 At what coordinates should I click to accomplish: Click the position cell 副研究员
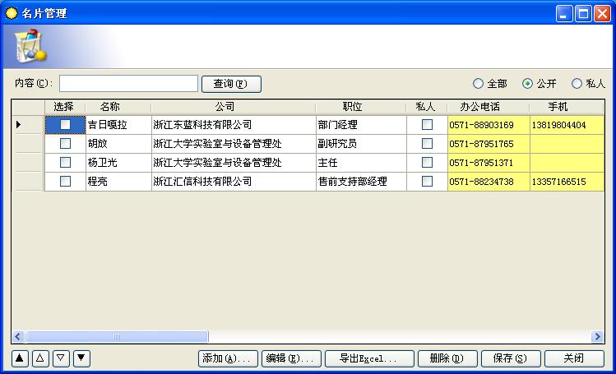pyautogui.click(x=361, y=144)
